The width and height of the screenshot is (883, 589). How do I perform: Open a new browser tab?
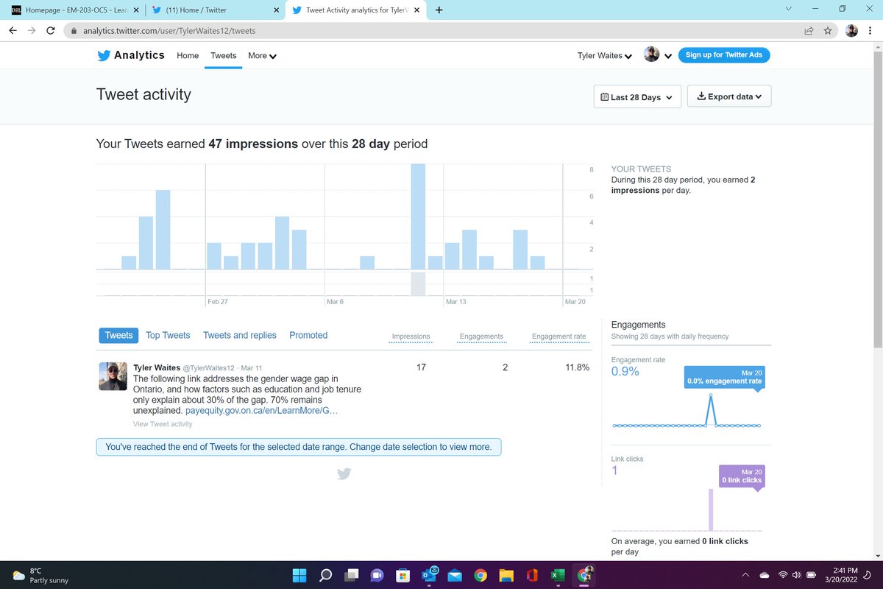click(x=439, y=10)
